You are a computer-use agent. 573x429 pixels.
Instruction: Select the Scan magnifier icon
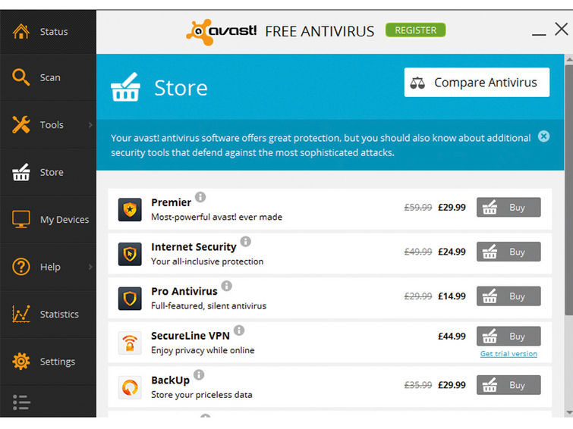tap(20, 77)
